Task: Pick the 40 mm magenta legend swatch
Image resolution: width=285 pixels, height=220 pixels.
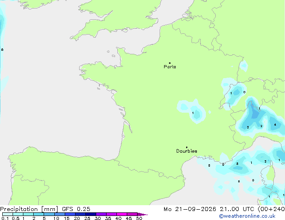Action: (122, 214)
